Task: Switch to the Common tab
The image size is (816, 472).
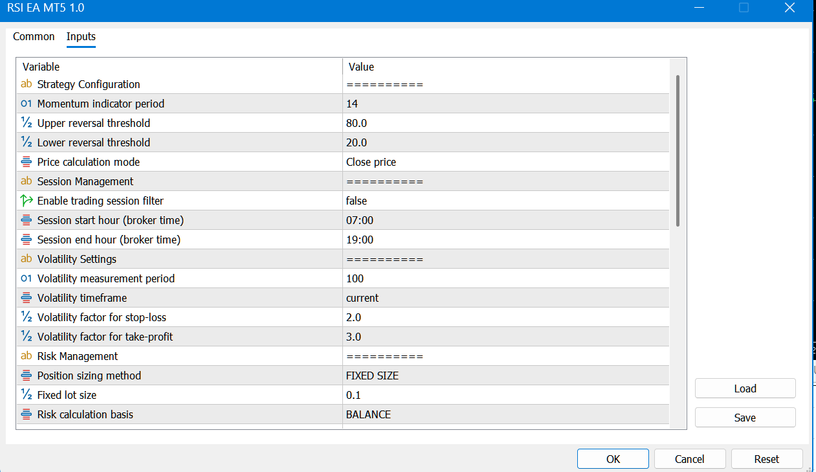Action: click(34, 37)
